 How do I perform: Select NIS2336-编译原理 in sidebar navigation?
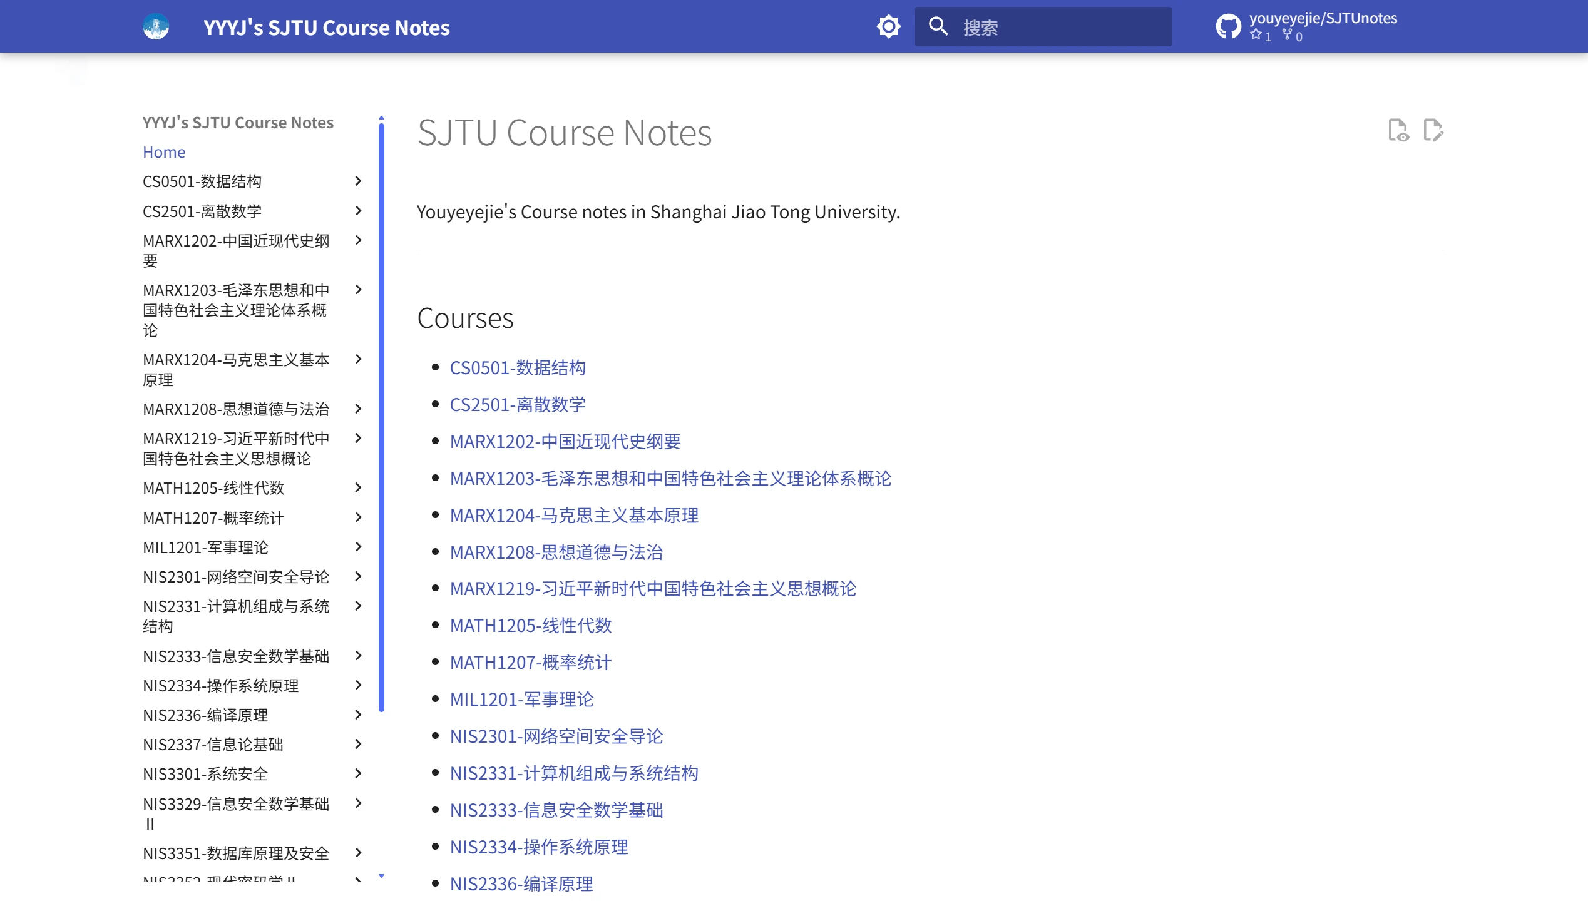point(205,715)
